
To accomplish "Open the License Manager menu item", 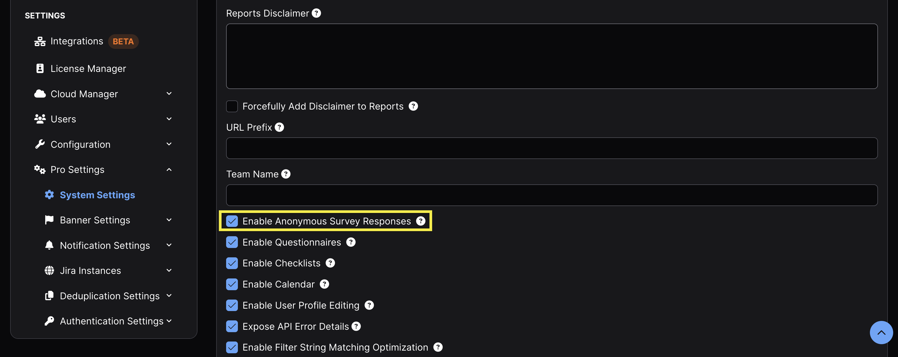I will [x=88, y=69].
